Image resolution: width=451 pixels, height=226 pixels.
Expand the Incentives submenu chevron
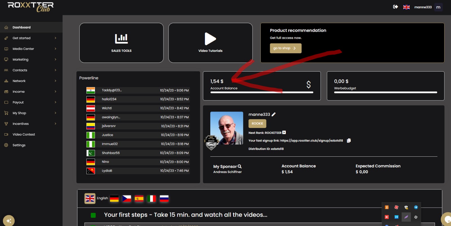click(56, 124)
